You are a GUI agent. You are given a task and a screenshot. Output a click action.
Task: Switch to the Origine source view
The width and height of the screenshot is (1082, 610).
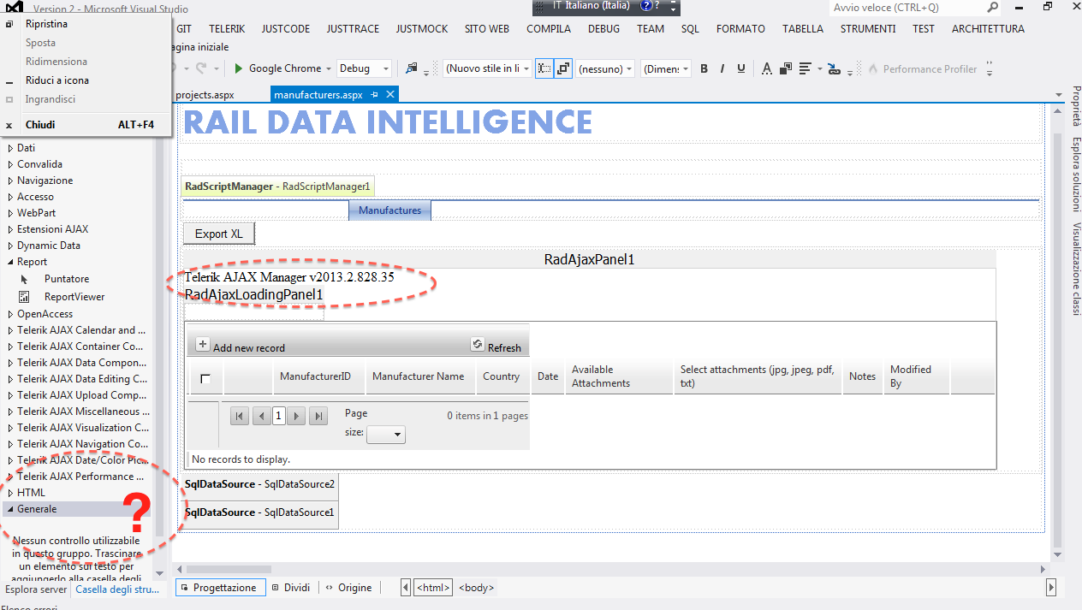[x=348, y=588]
